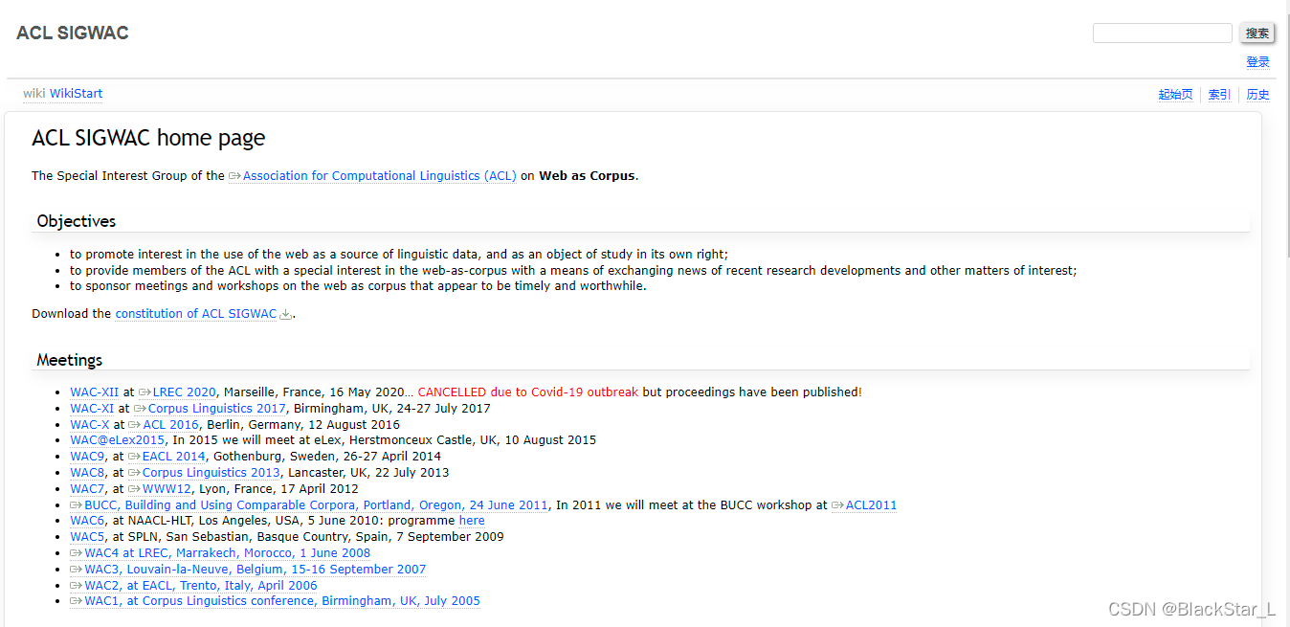The width and height of the screenshot is (1290, 627).
Task: Click the Meetings section heading
Action: [x=70, y=361]
